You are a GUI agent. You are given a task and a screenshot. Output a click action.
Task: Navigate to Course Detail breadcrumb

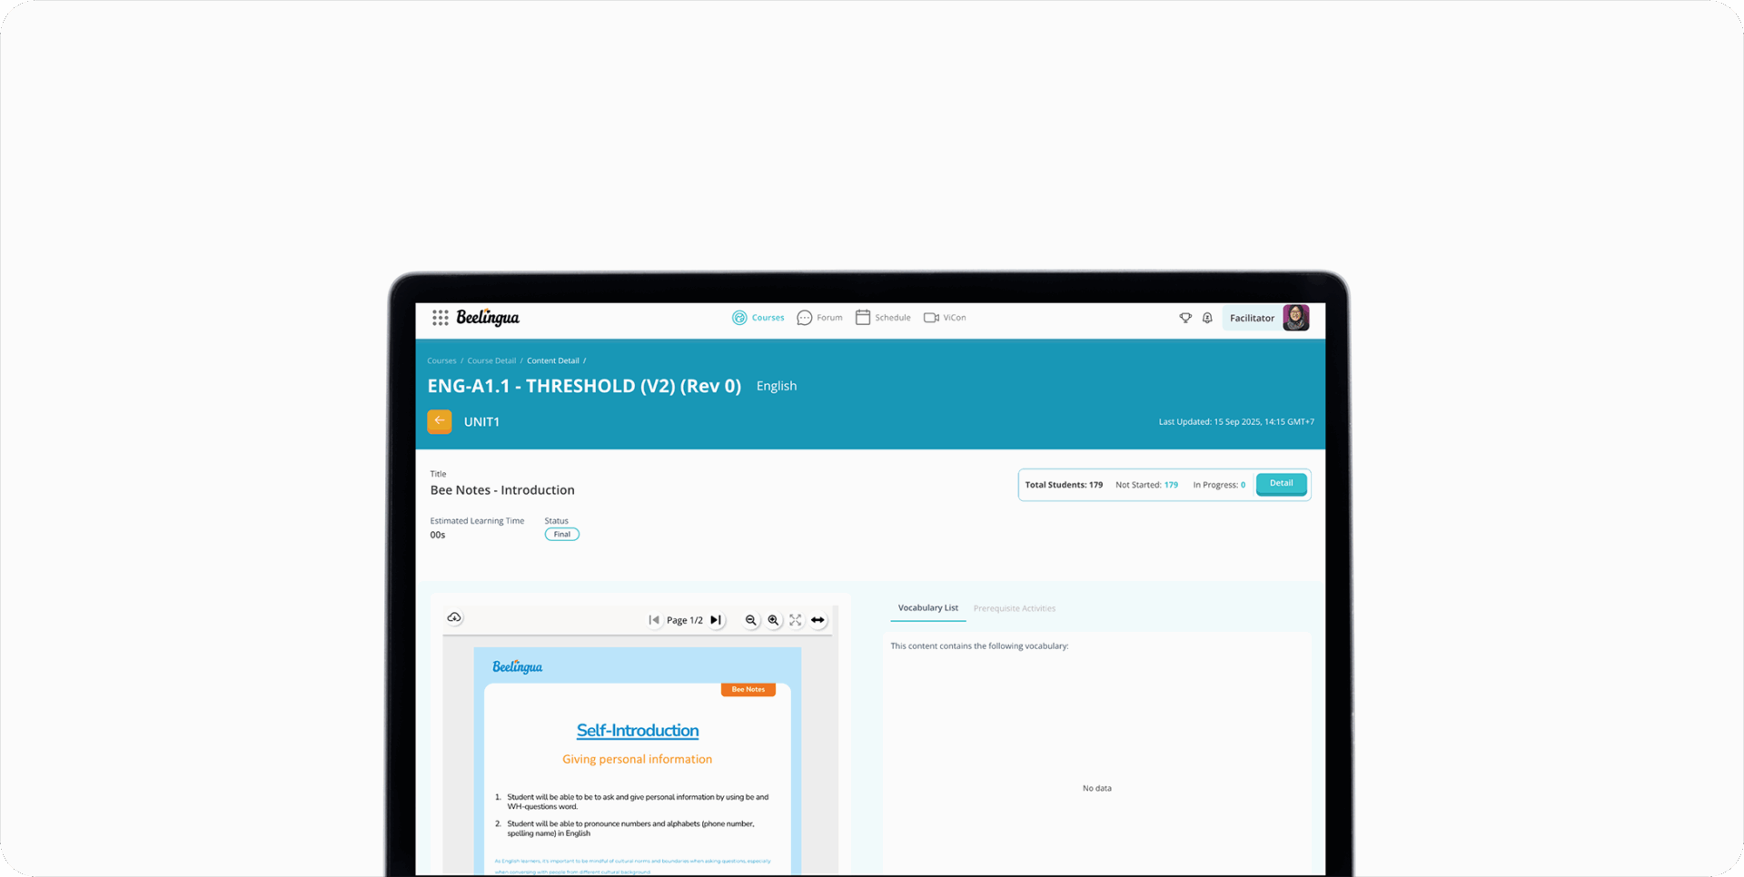click(491, 361)
